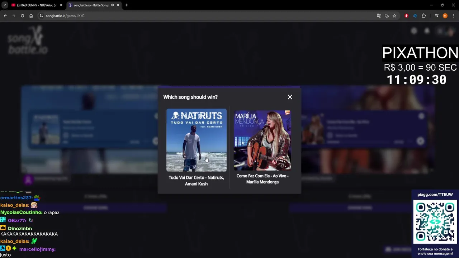459x258 pixels.
Task: Close the 'Which song should win?' dialog
Action: [x=290, y=97]
